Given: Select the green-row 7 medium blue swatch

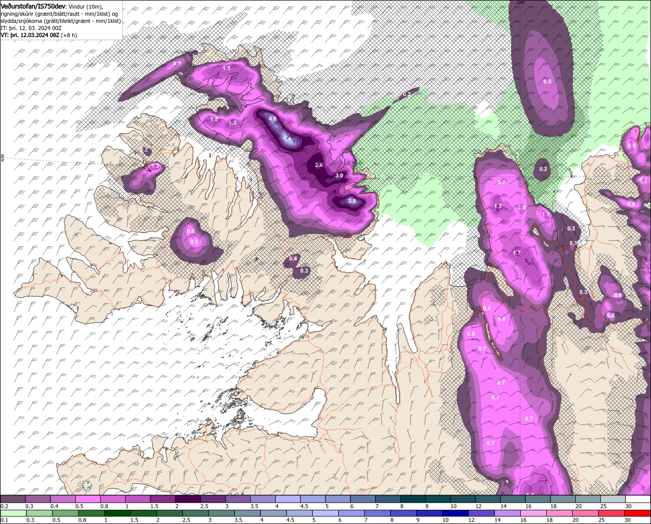Looking at the screenshot, I should coord(377,513).
